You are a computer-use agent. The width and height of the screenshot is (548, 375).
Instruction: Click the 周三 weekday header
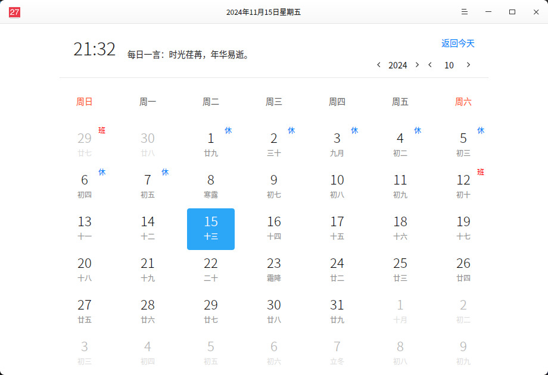[274, 102]
